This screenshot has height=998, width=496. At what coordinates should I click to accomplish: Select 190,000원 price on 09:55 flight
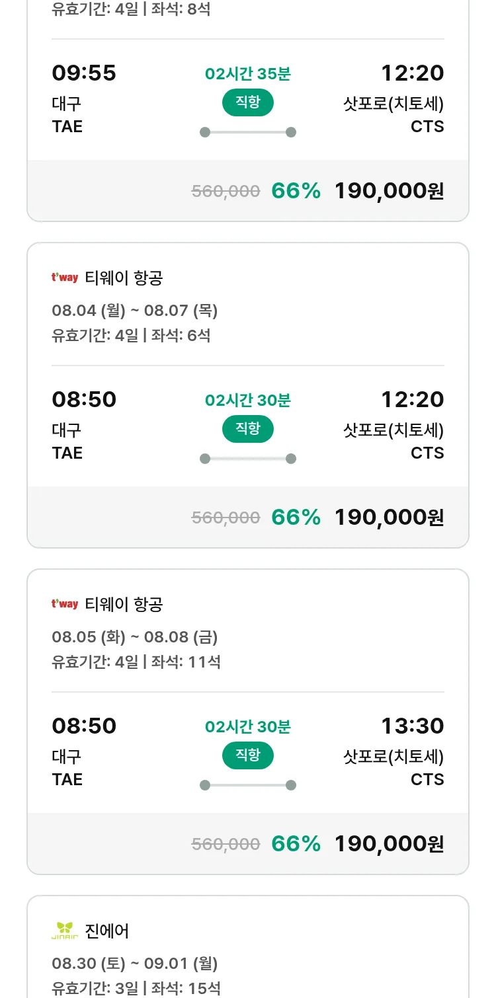coord(389,191)
